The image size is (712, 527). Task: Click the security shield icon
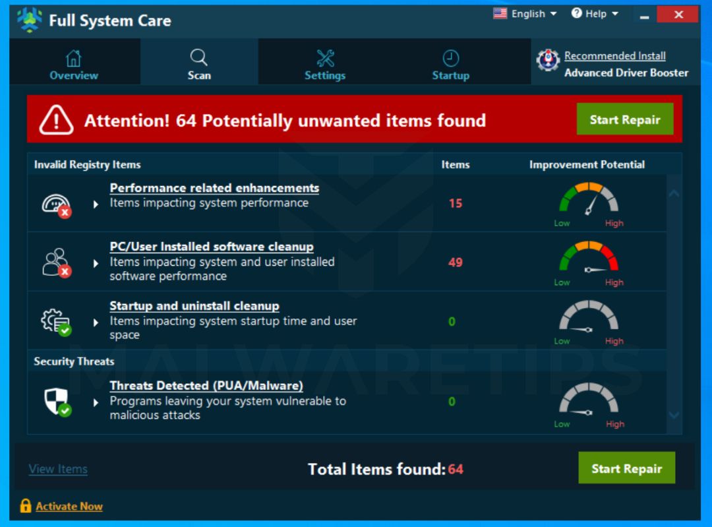(57, 402)
